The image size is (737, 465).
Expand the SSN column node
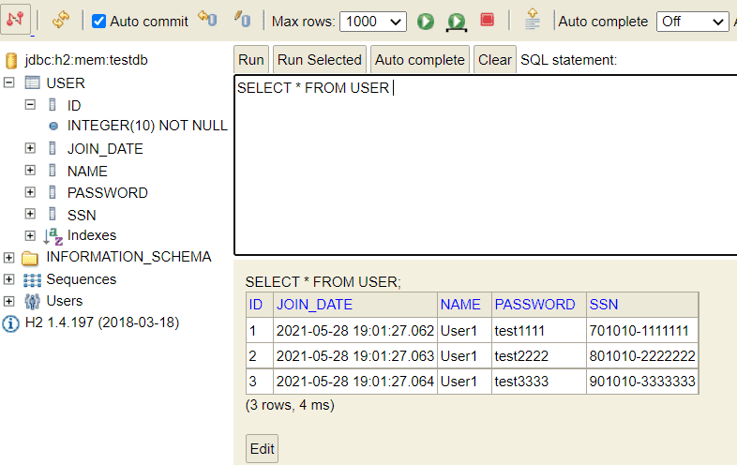30,214
